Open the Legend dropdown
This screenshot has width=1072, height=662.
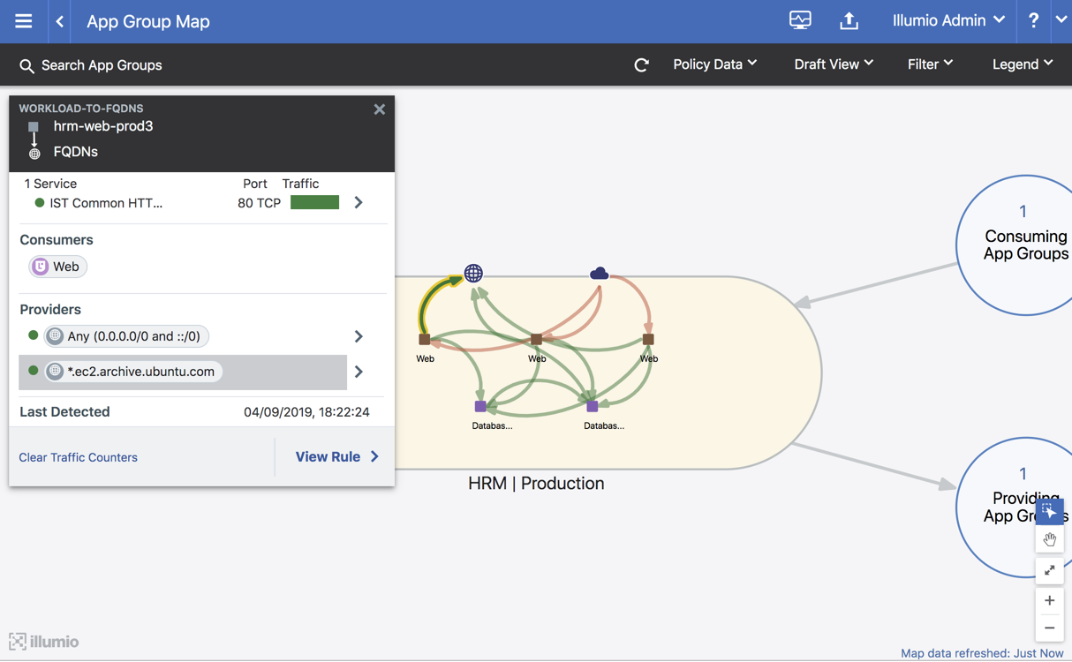click(x=1023, y=64)
